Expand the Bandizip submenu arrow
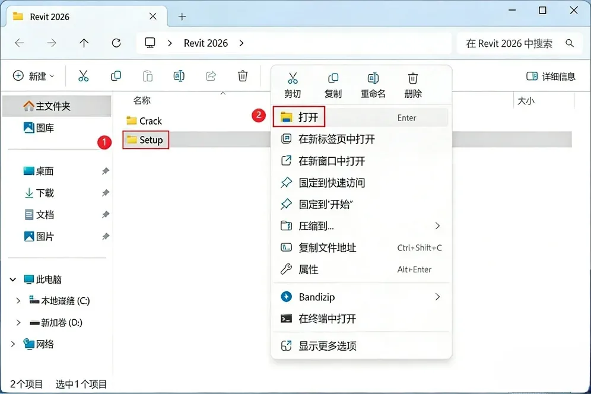 (437, 297)
